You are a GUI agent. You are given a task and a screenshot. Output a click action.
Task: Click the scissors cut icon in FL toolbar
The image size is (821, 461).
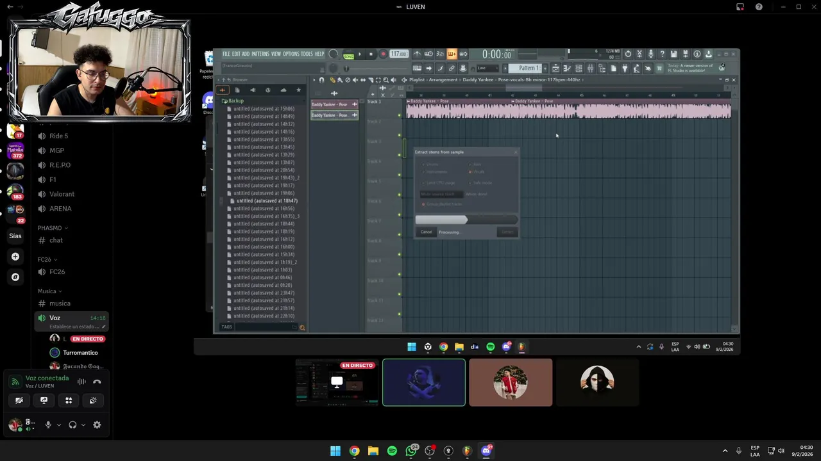639,54
